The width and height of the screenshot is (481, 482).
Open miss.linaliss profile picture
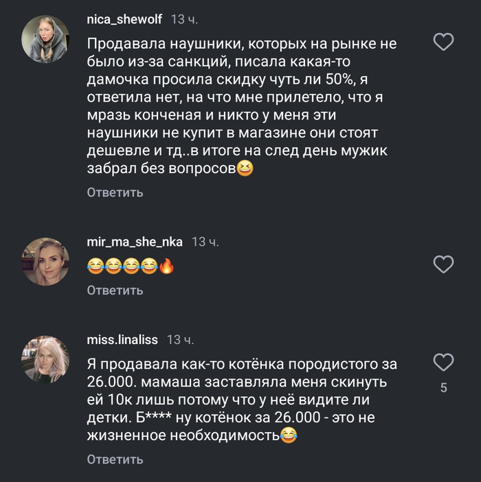[x=46, y=360]
